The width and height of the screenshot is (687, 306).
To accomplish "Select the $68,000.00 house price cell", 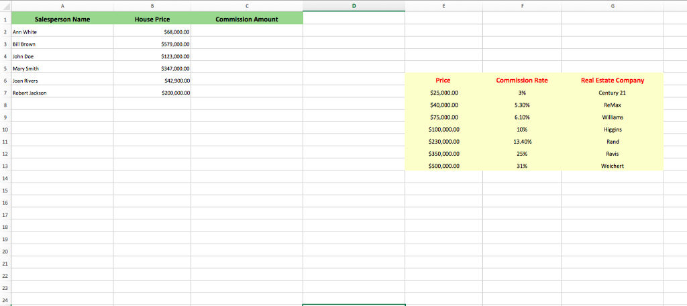I will (x=152, y=32).
